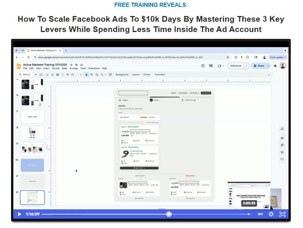The image size is (303, 228).
Task: Click the end marker on the video timeline
Action: click(x=249, y=214)
